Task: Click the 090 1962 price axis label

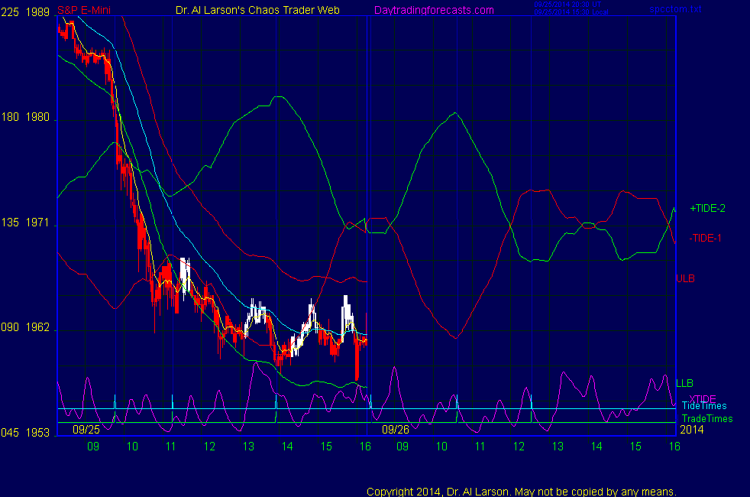Action: (x=25, y=327)
